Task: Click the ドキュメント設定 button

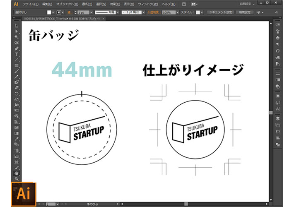Action: 220,12
